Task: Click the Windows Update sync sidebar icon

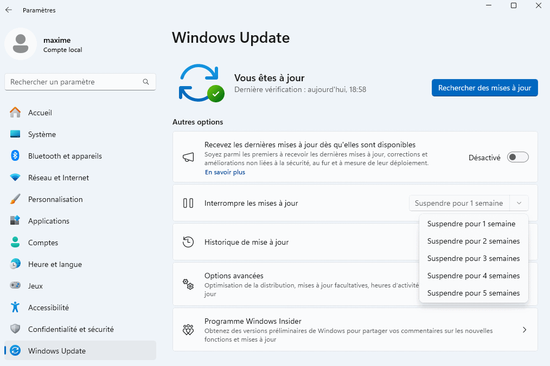Action: tap(15, 350)
